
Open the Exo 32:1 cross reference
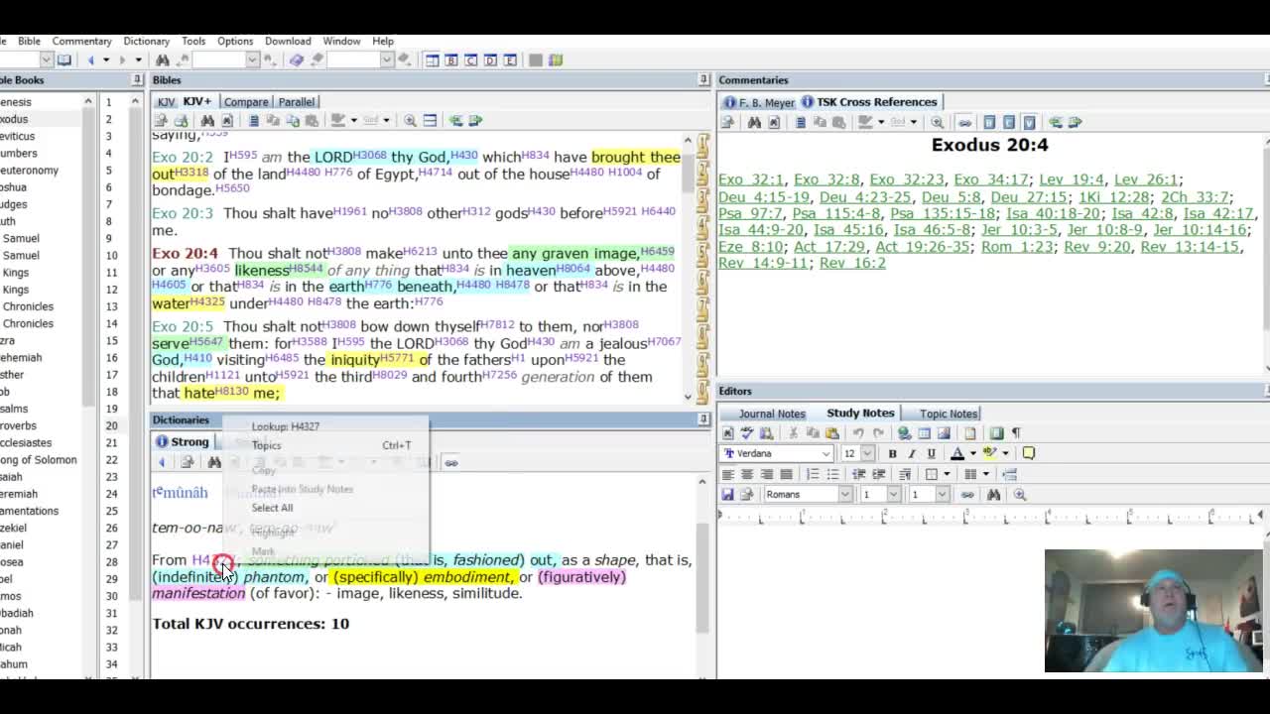click(751, 179)
